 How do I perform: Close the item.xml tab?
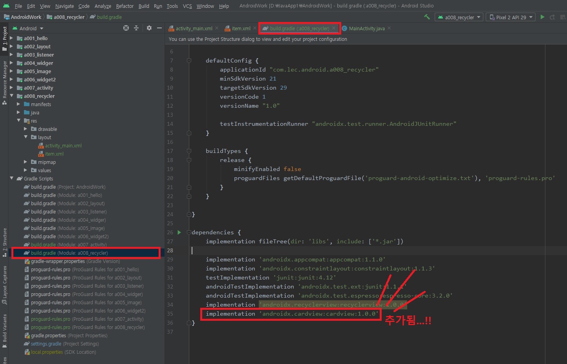[x=255, y=28]
